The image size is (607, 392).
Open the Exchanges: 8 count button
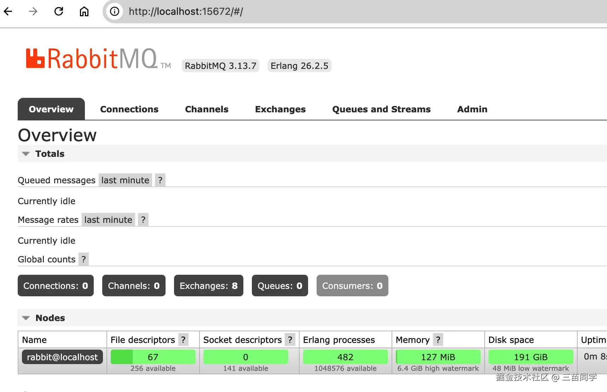[209, 286]
